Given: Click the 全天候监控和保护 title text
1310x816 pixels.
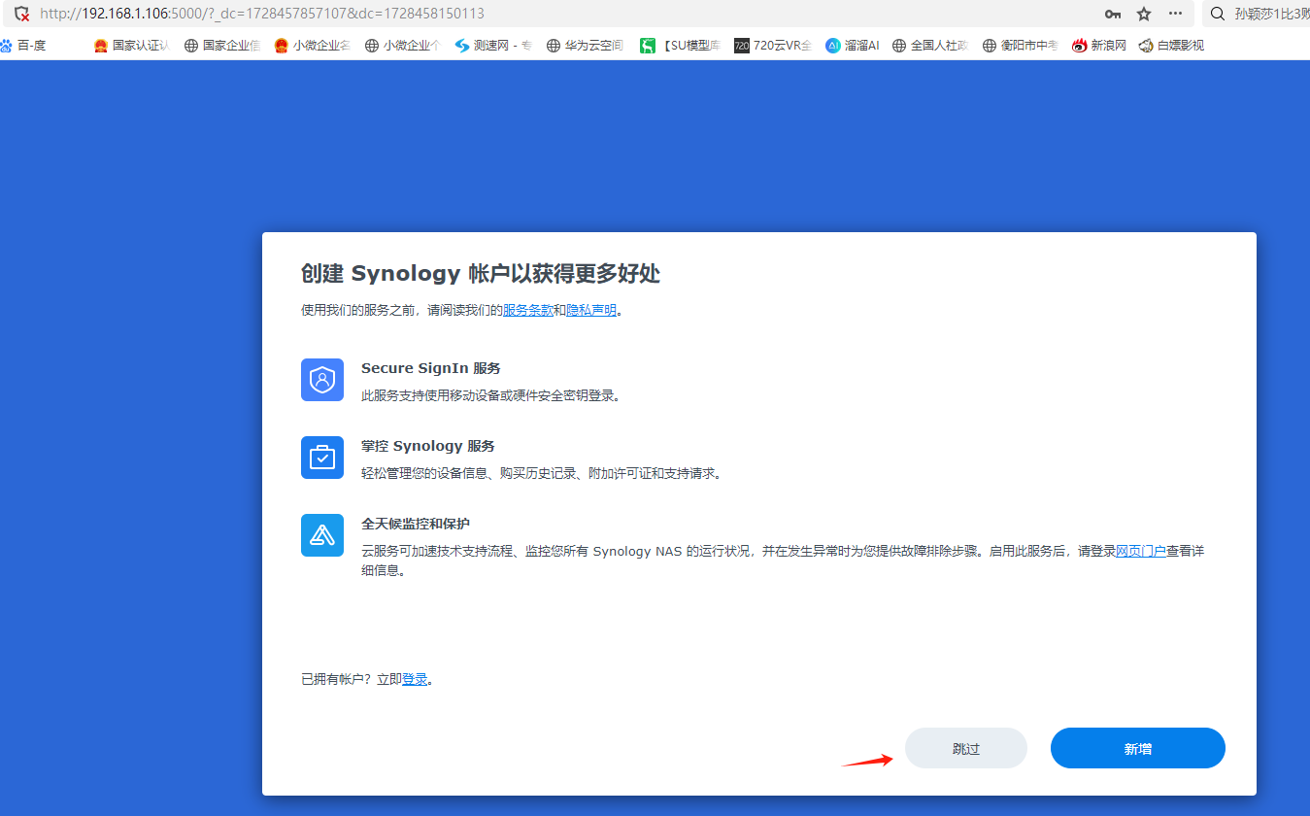Looking at the screenshot, I should (x=416, y=524).
